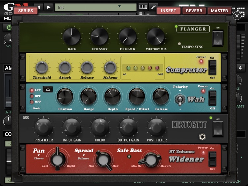The width and height of the screenshot is (248, 186).
Task: Click the Compressor Release knob
Action: click(x=87, y=67)
